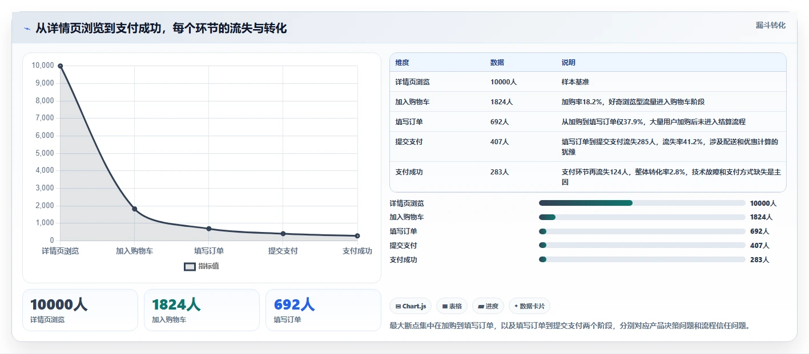Open the 1824人 加入购物车 stat card
809x354 pixels.
pyautogui.click(x=202, y=310)
